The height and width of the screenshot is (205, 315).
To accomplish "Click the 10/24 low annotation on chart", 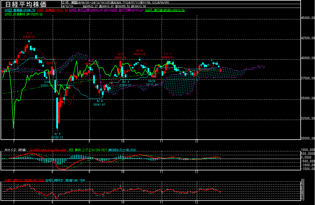I will click(x=152, y=83).
